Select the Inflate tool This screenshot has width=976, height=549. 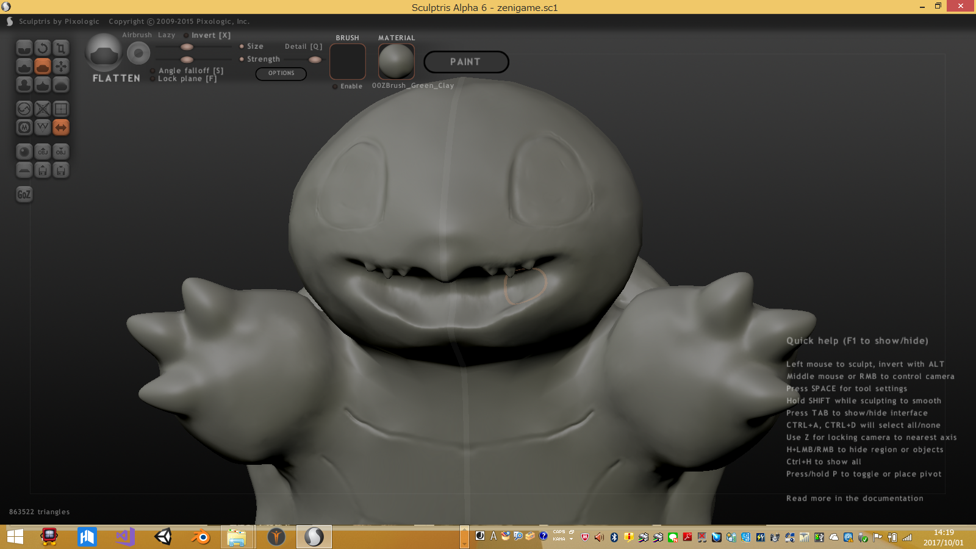coord(24,84)
